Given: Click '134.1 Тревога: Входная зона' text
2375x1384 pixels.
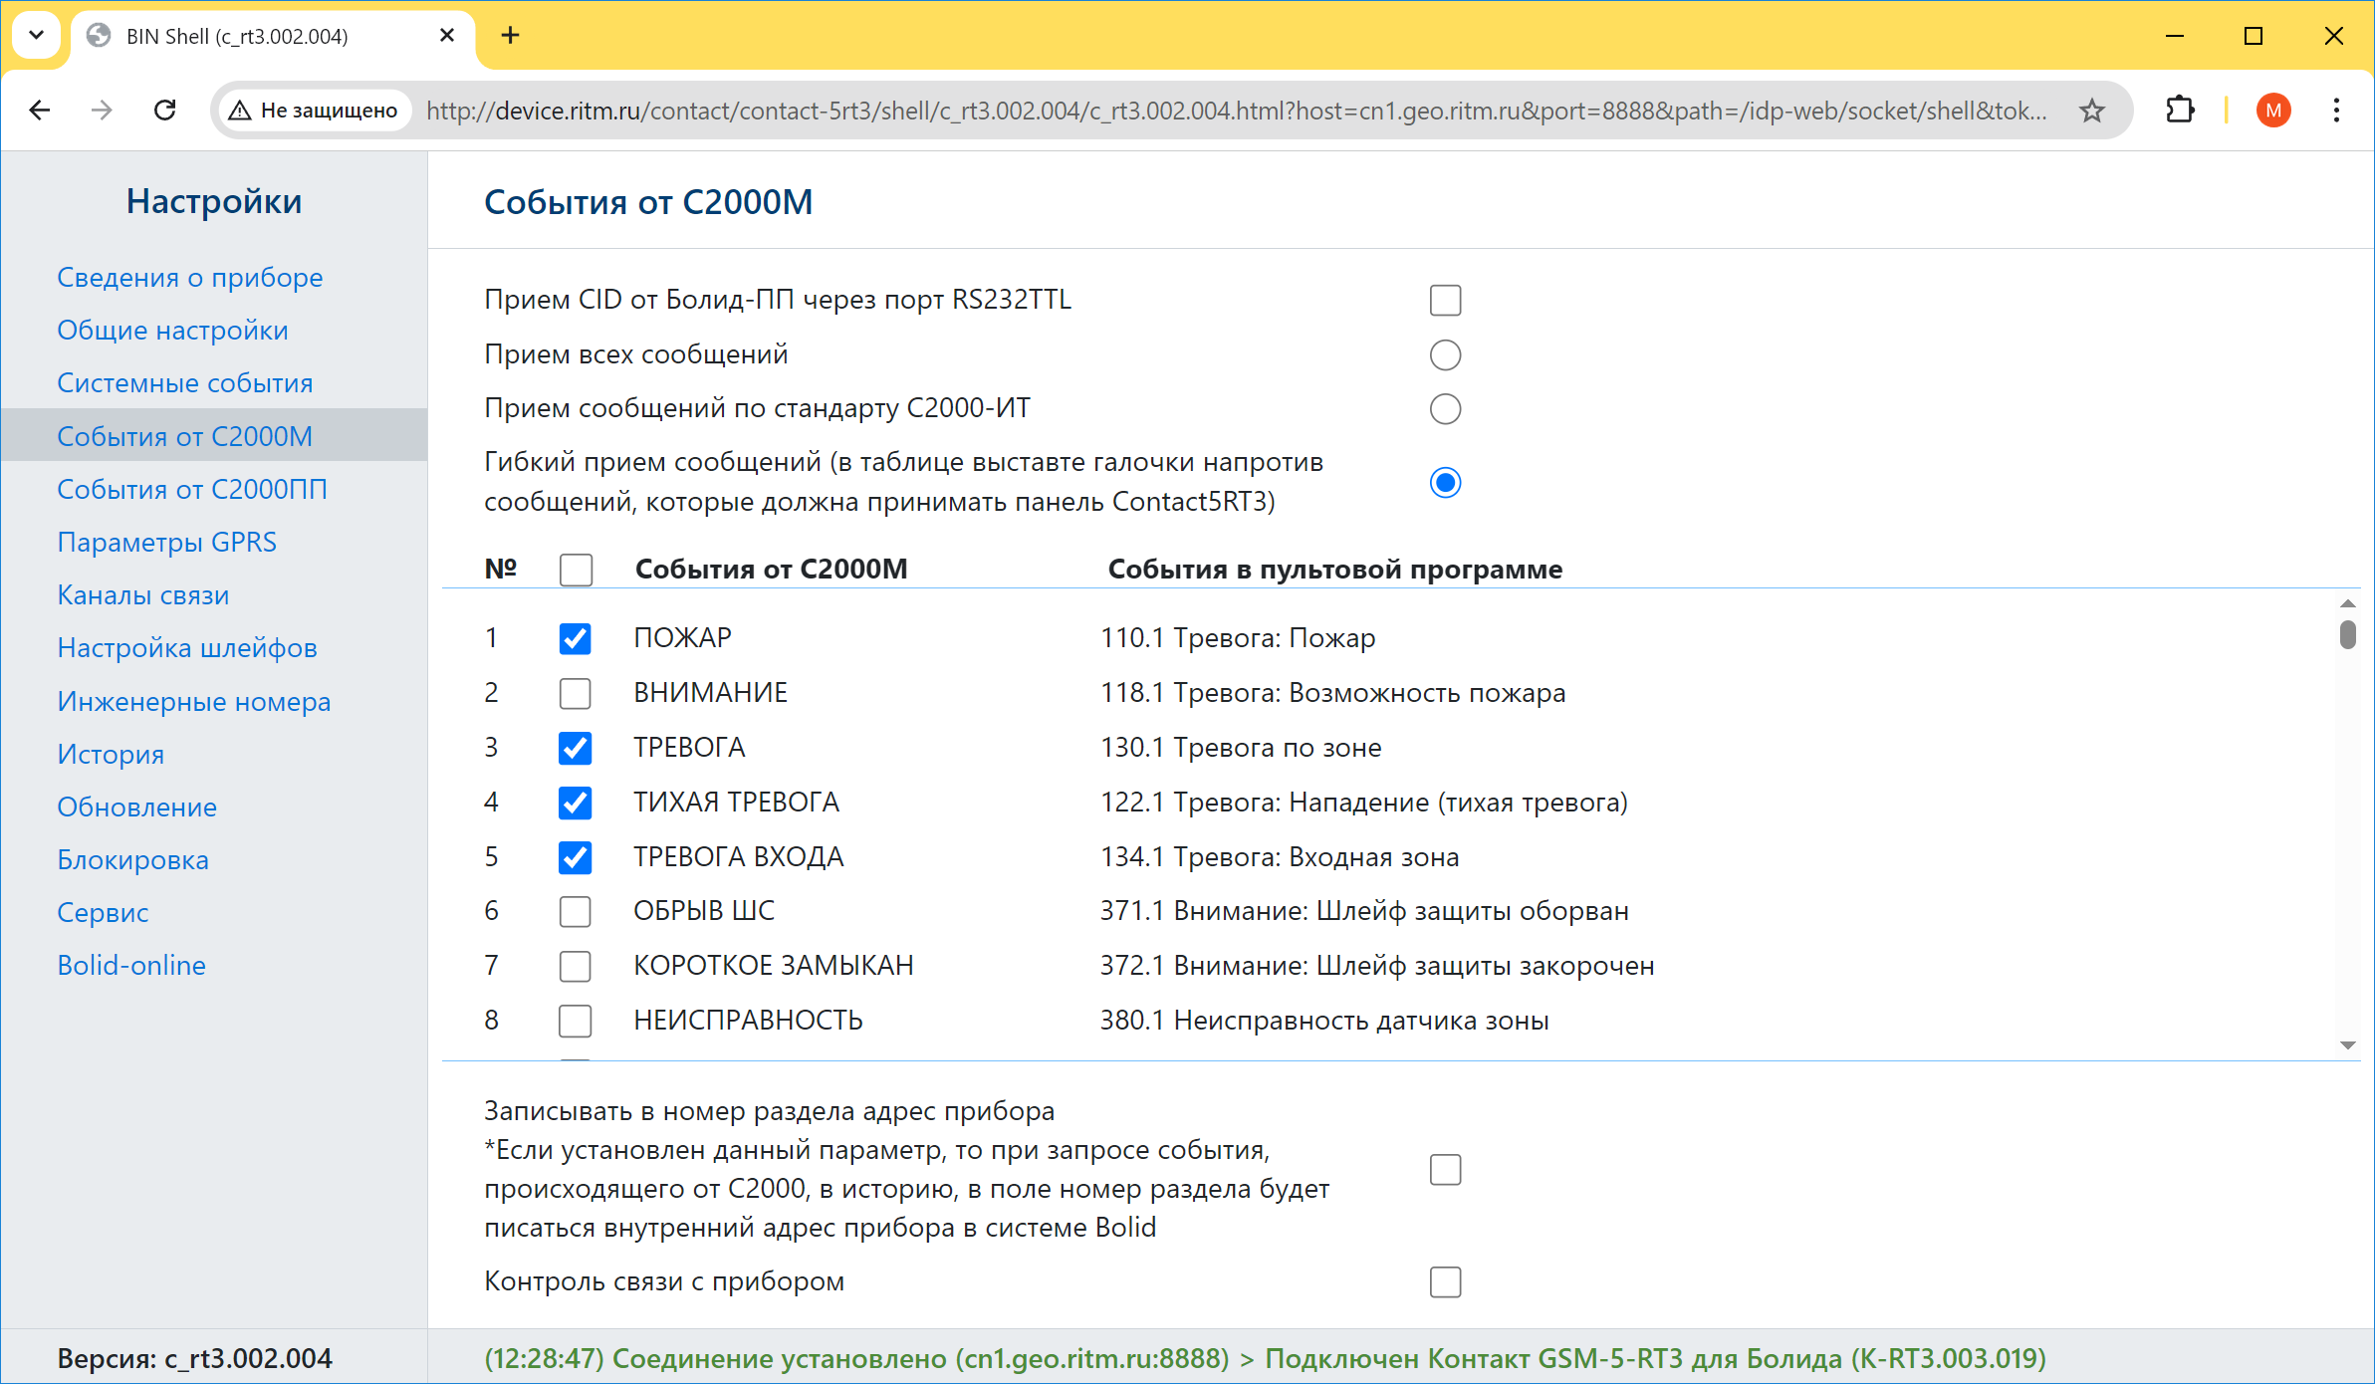Looking at the screenshot, I should click(x=1280, y=857).
